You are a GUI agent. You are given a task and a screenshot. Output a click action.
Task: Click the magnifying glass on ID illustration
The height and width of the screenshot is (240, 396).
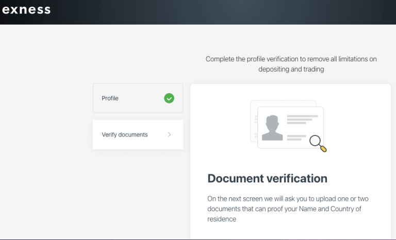coord(317,142)
